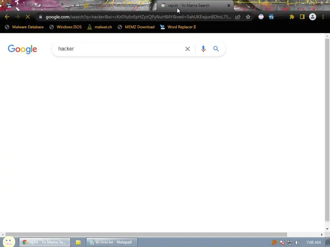
Task: Click the scroll left arrow
Action: click(2, 234)
